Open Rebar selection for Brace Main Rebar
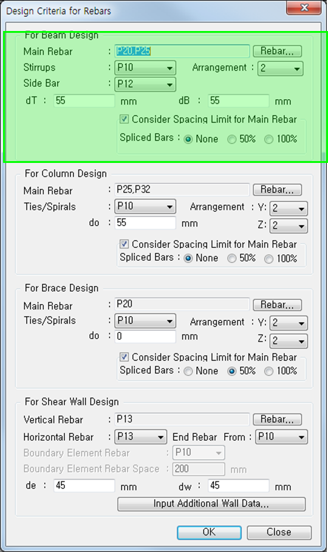Image resolution: width=328 pixels, height=552 pixels. click(x=277, y=305)
